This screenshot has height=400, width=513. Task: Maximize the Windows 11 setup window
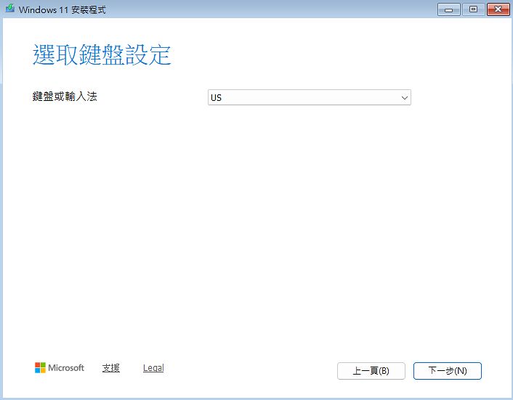(473, 9)
